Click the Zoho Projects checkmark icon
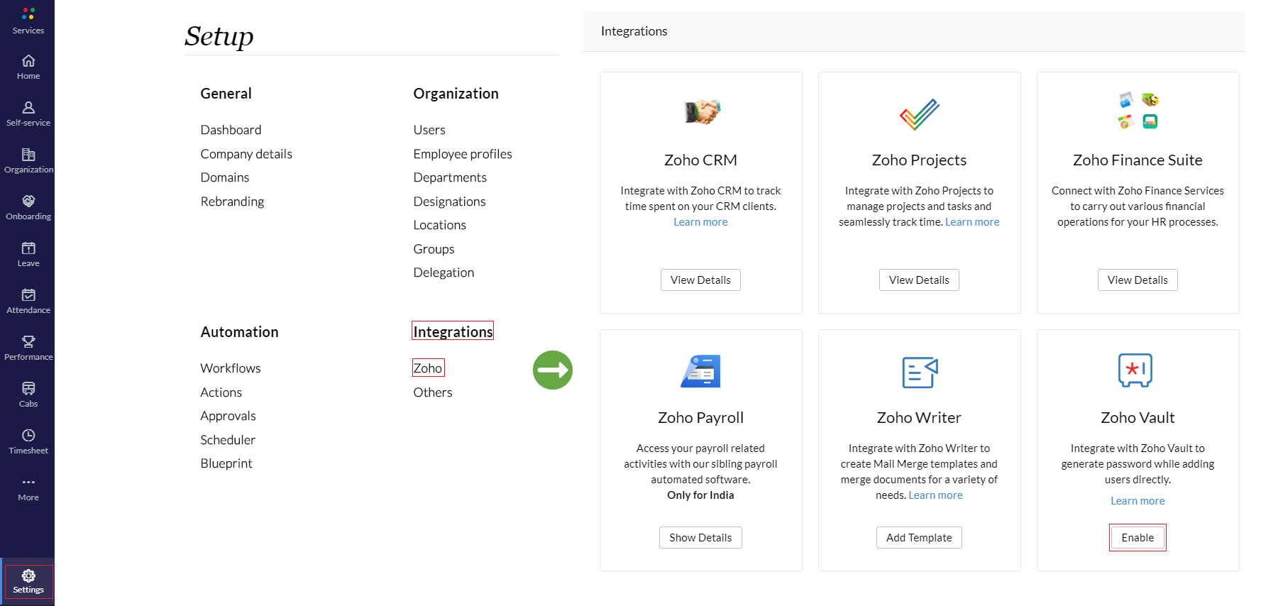The height and width of the screenshot is (606, 1261). coord(920,114)
